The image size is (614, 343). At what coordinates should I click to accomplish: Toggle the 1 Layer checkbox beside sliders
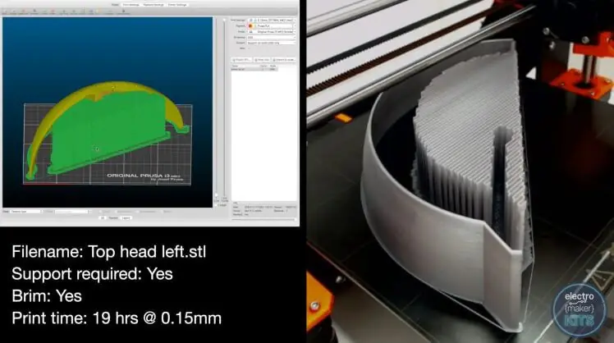[216, 205]
